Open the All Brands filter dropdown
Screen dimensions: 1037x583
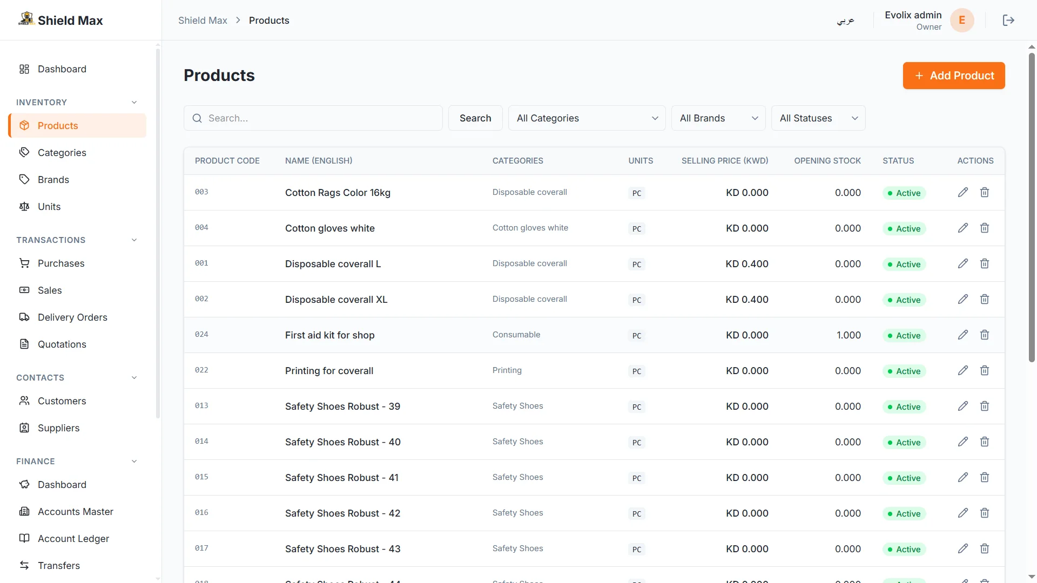pos(718,118)
